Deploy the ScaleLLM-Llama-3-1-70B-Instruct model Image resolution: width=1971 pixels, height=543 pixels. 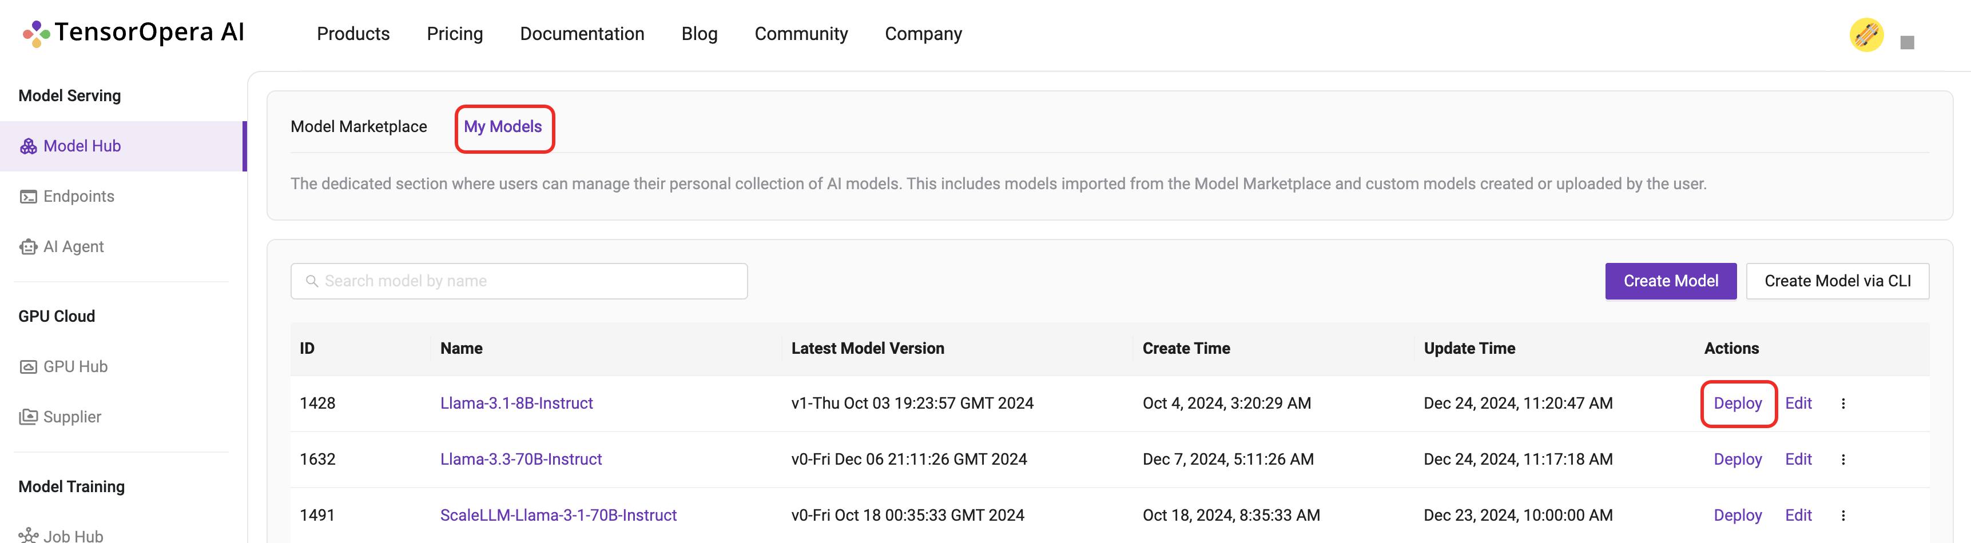point(1738,516)
